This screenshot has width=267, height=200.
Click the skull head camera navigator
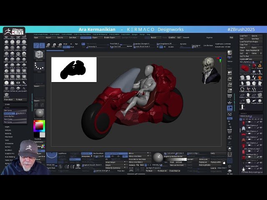(x=210, y=70)
